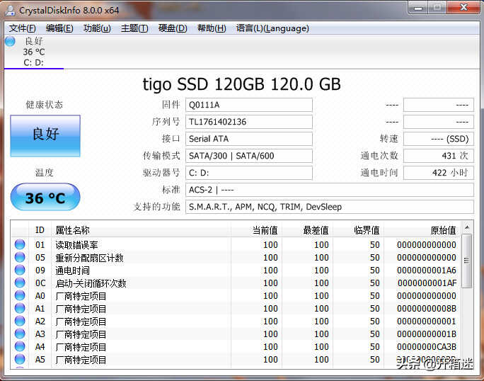Click raw value 0000000001AF
The height and width of the screenshot is (381, 484).
(427, 283)
